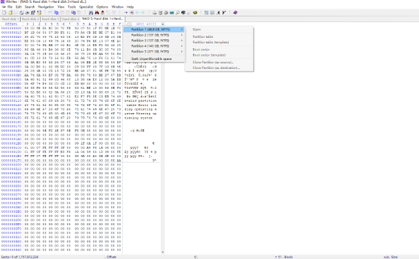Click the black right-pointing arrow toolbar icon
The width and height of the screenshot is (419, 259).
224,12
